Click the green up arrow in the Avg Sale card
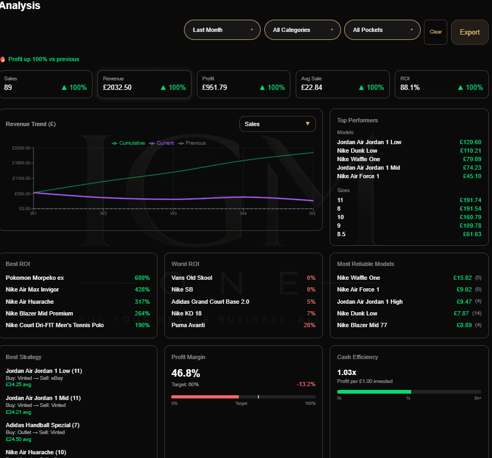Screen dimensions: 492x458 click(x=361, y=88)
